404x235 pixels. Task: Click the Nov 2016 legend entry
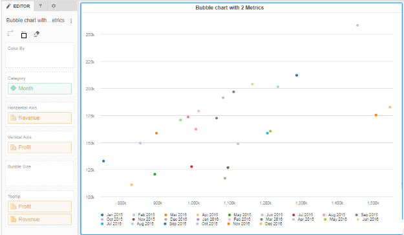point(239,223)
